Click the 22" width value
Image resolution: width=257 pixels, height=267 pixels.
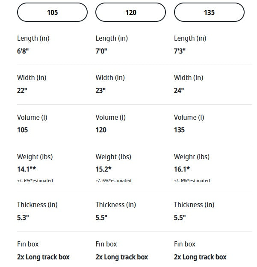click(x=22, y=90)
